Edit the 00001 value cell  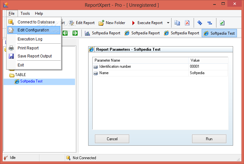pyautogui.click(x=208, y=67)
